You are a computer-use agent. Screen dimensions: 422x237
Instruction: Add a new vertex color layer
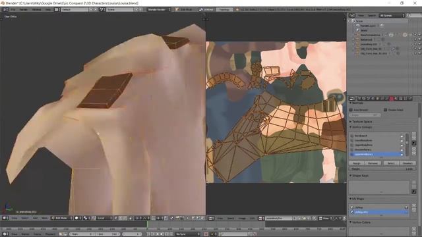(x=413, y=229)
